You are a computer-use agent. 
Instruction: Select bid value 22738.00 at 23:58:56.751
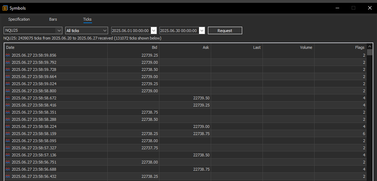tap(149, 162)
